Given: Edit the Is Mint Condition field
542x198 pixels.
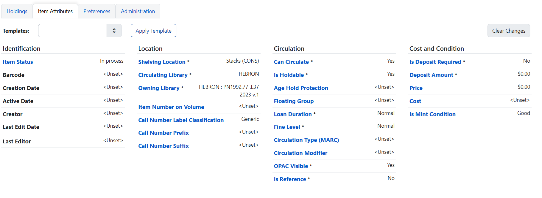Looking at the screenshot, I should pos(432,114).
